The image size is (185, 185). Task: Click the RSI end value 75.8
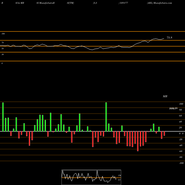pos(169,38)
